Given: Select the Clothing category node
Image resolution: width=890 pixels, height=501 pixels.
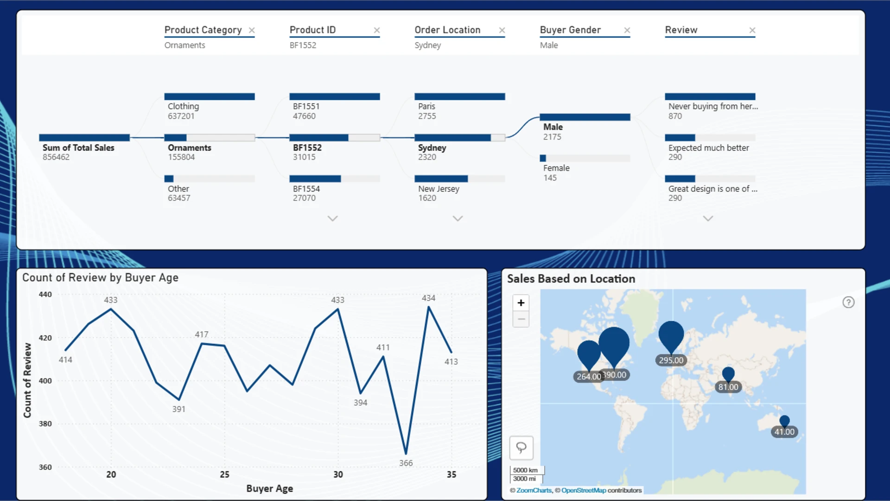Looking at the screenshot, I should pyautogui.click(x=210, y=107).
